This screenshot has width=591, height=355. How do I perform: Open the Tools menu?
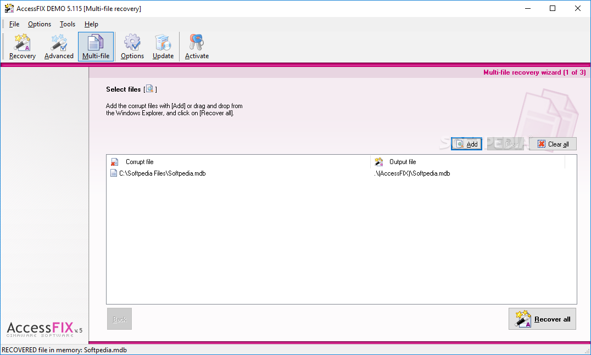68,24
